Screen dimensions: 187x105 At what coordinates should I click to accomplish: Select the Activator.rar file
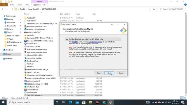coord(32,21)
